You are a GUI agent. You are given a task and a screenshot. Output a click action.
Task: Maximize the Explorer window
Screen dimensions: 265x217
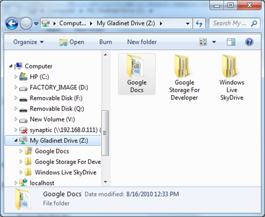[230, 6]
